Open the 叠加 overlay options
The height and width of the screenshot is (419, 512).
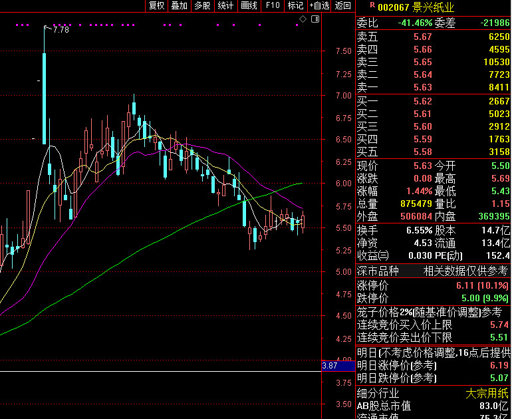[x=179, y=6]
